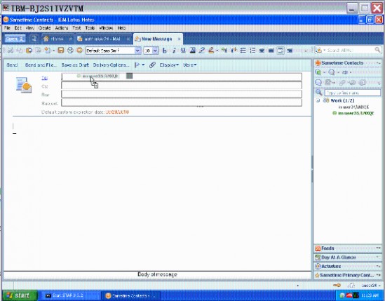
Task: Expand Sametime Primary Contacts panel
Action: point(348,275)
